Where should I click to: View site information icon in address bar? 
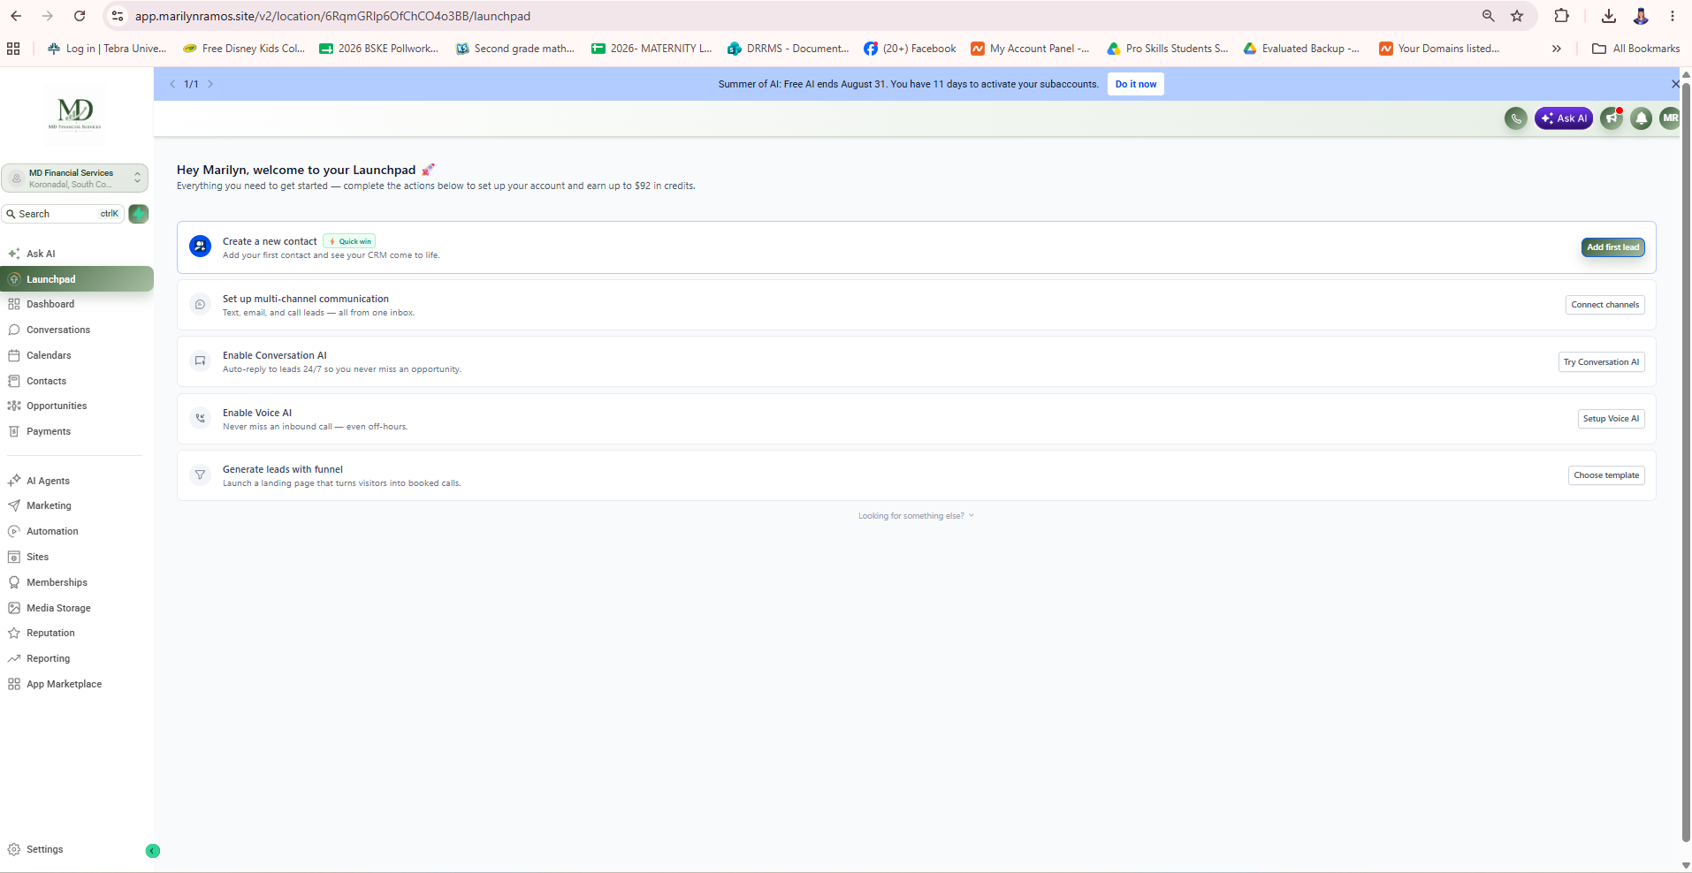pos(118,16)
